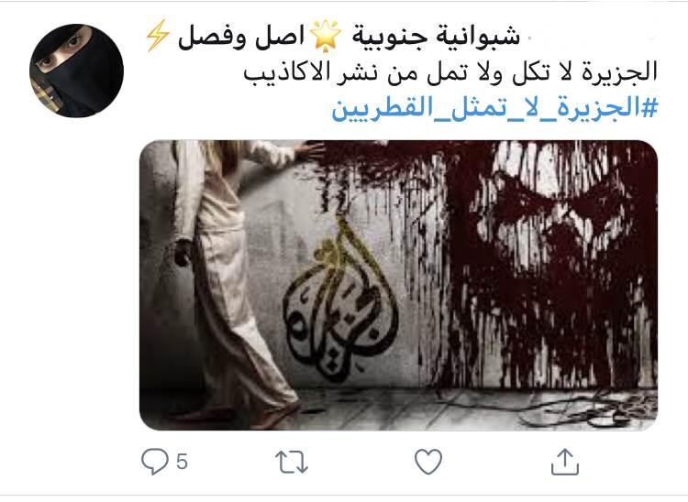Click the gray dot separator beside the display name
This screenshot has width=688, height=502.
click(529, 38)
